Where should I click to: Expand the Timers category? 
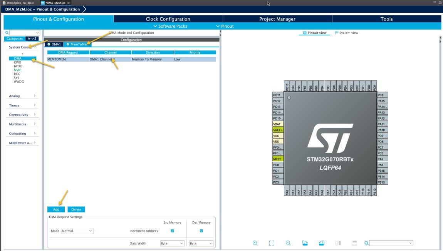(x=22, y=105)
